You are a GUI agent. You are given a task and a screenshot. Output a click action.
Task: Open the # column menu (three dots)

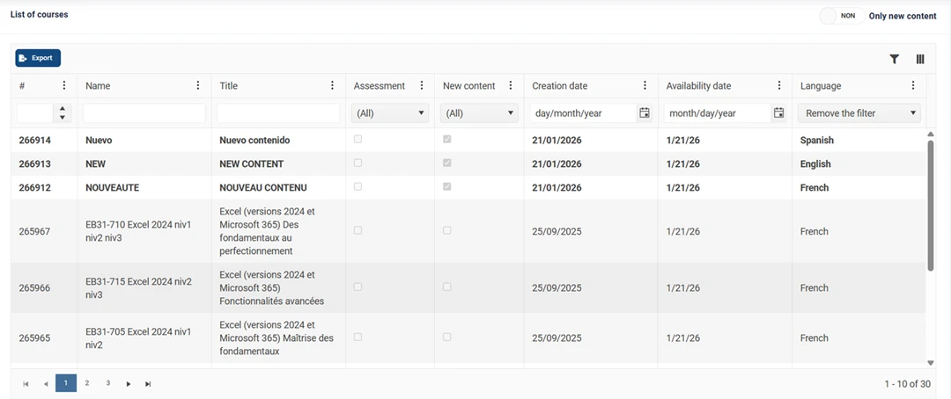point(65,85)
